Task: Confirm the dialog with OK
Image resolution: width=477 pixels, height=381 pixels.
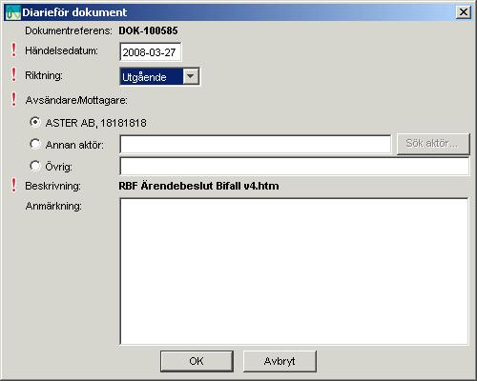Action: [197, 361]
